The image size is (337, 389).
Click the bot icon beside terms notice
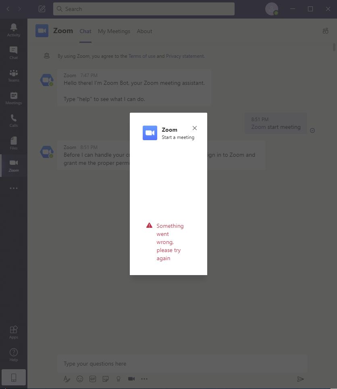click(x=46, y=56)
